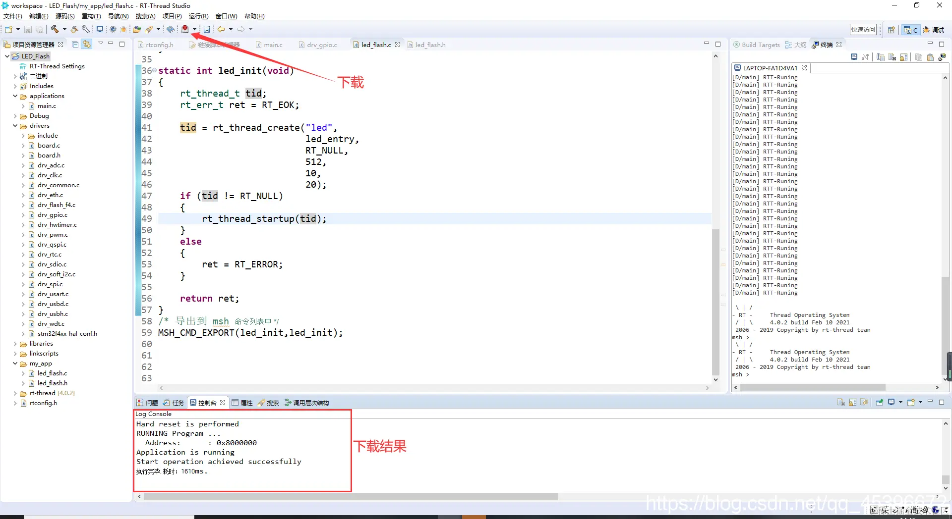Image resolution: width=952 pixels, height=519 pixels.
Task: Click the download program icon in toolbar
Action: 185,29
